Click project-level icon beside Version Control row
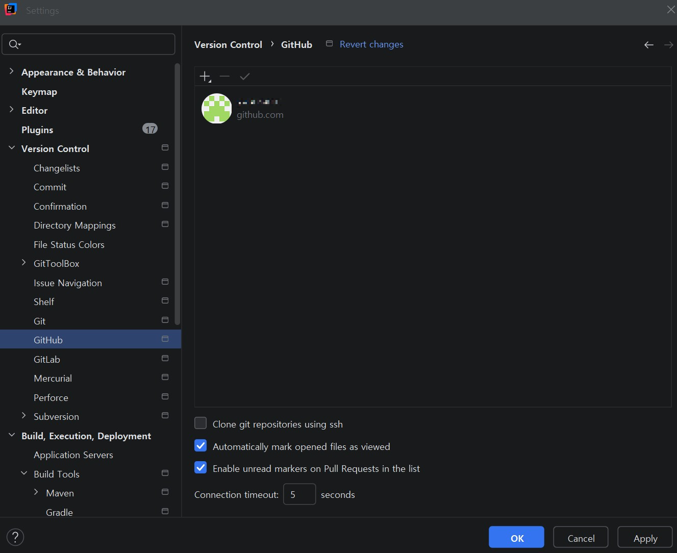 (165, 147)
